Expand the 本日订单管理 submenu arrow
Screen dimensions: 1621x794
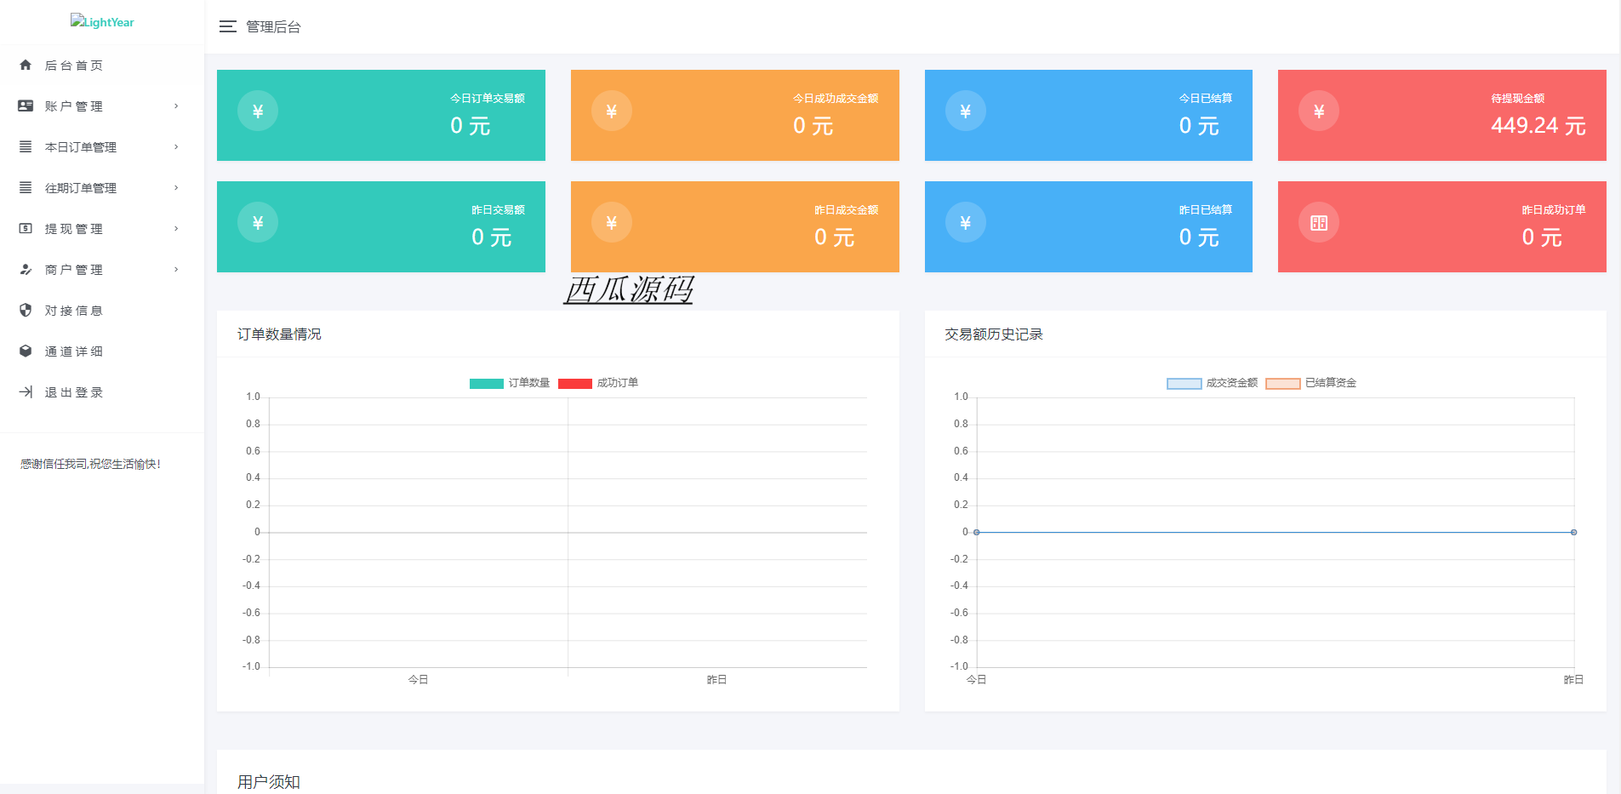tap(176, 146)
